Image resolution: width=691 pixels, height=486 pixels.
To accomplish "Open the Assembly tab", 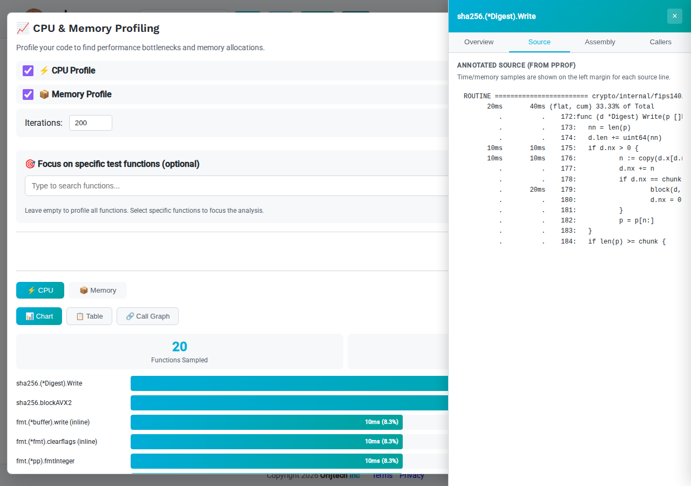I will 600,42.
